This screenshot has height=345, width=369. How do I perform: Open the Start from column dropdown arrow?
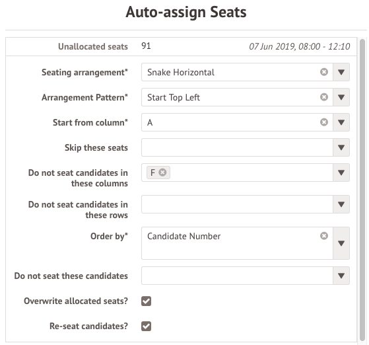pos(341,122)
